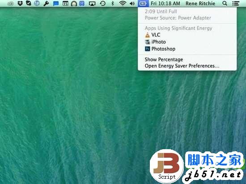
Task: Click the blue speech bubble menu icon
Action: point(56,4)
